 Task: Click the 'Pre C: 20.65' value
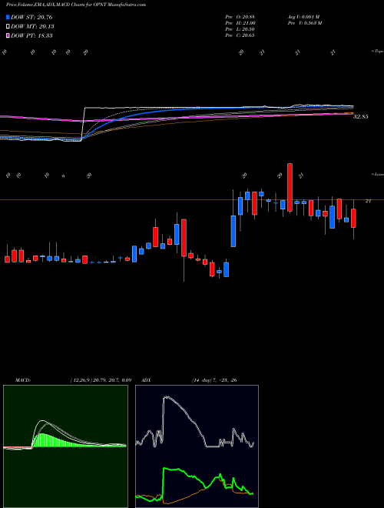click(240, 35)
